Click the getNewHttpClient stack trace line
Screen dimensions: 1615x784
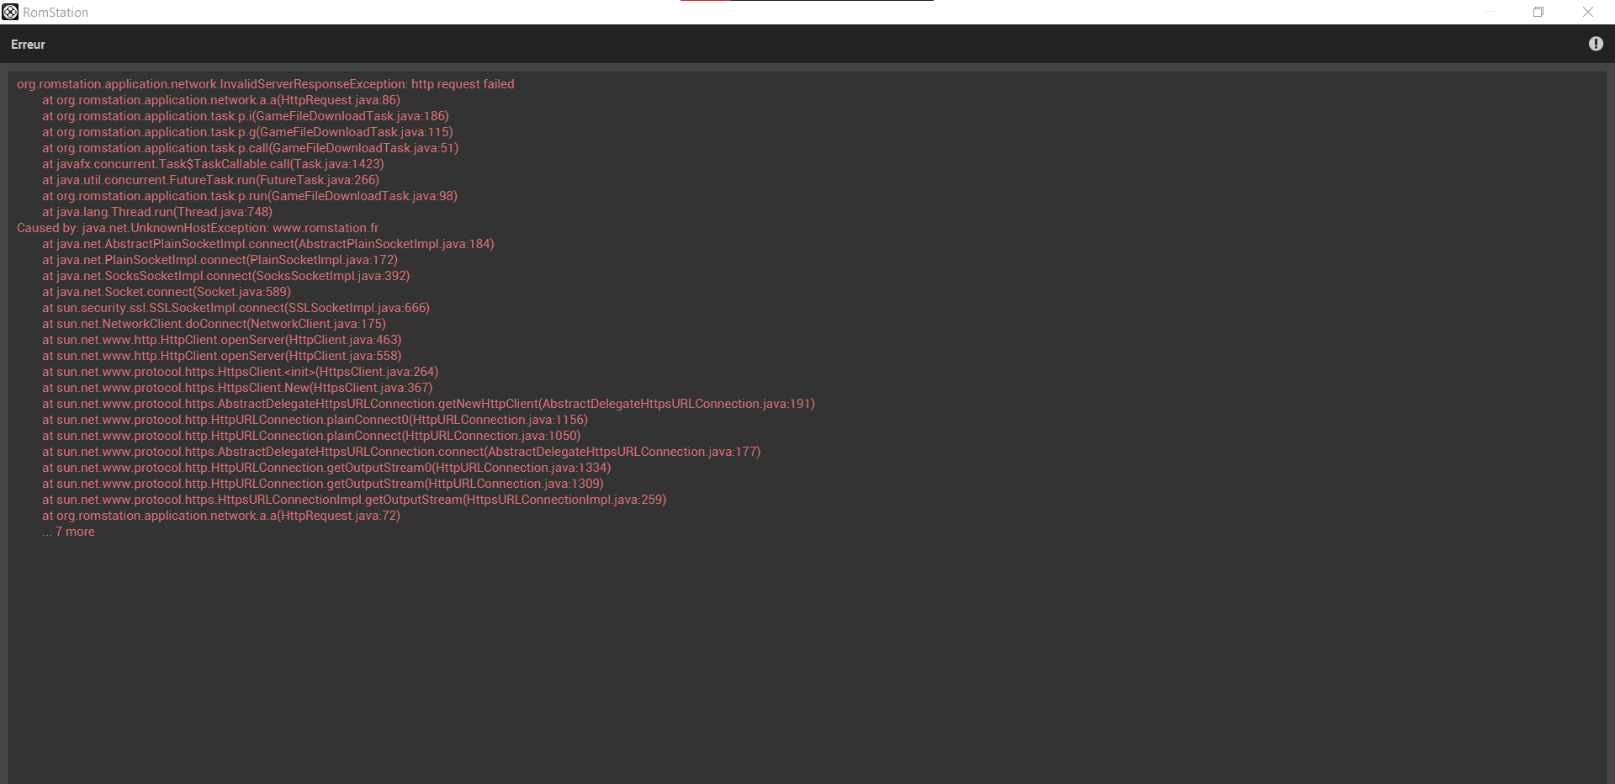pyautogui.click(x=428, y=404)
